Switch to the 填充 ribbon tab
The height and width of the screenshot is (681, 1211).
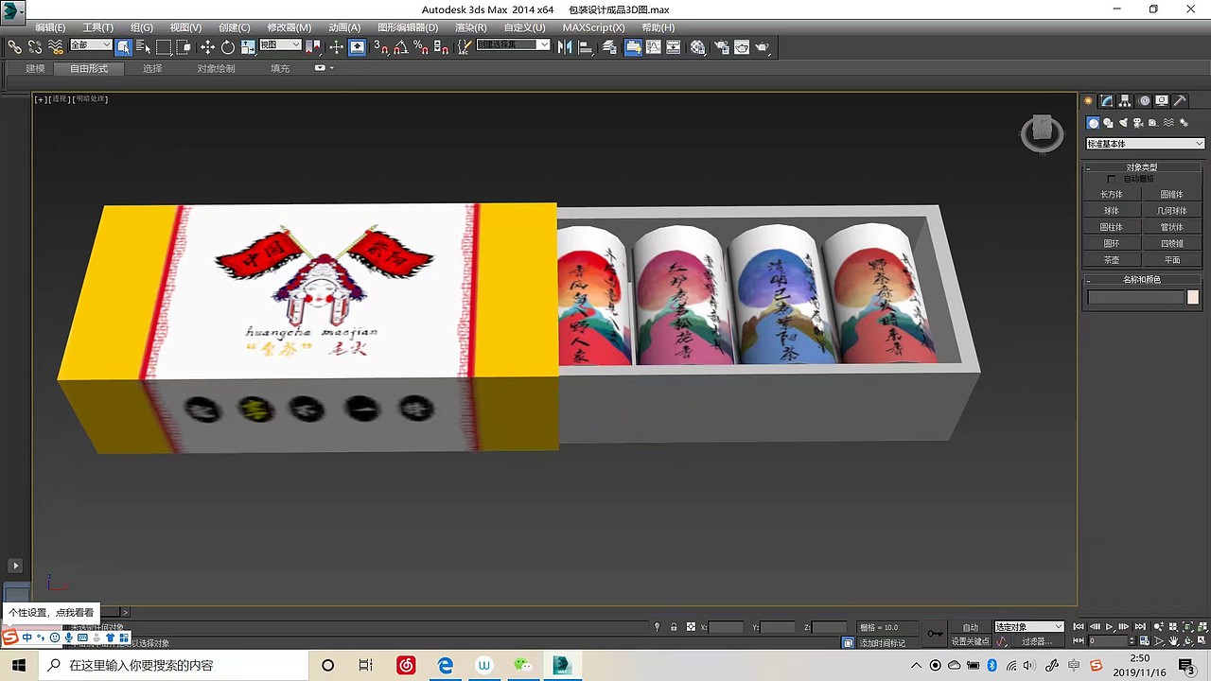point(280,68)
